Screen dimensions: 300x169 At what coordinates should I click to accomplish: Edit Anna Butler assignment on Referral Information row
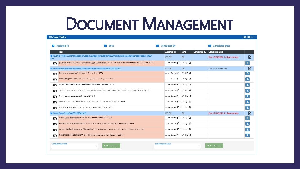[x=177, y=73]
